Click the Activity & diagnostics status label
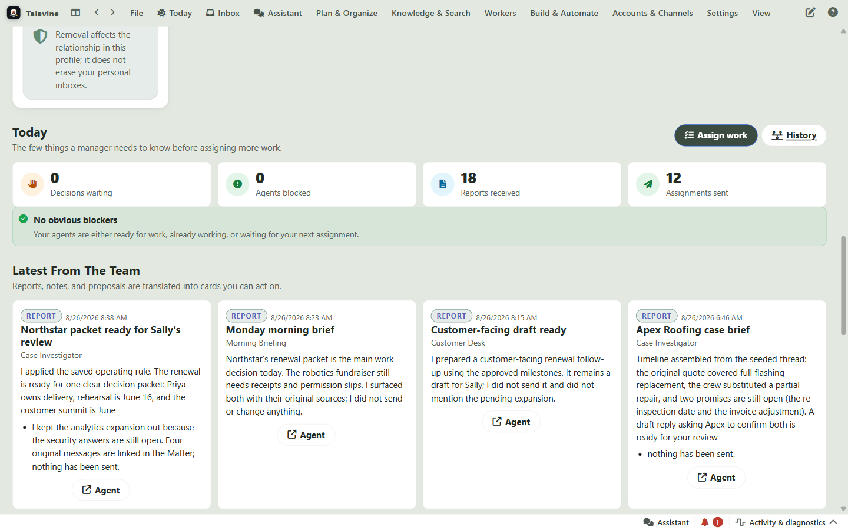Viewport: 848px width, 530px height. [x=787, y=522]
